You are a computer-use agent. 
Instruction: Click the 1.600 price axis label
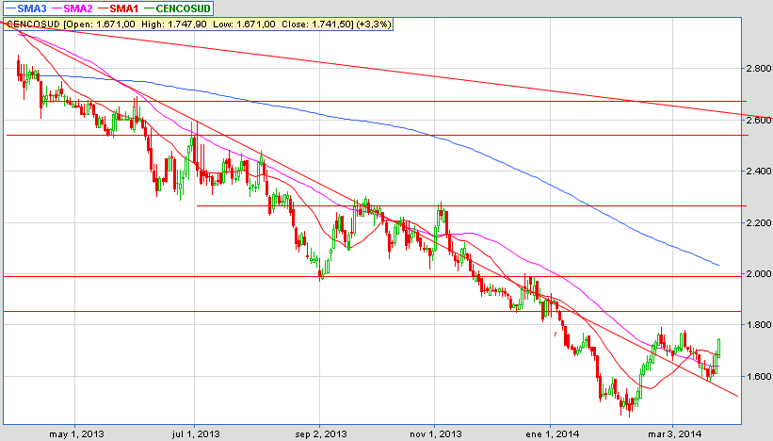[x=758, y=376]
